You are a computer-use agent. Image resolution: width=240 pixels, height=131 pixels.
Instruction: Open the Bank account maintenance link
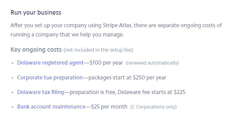[x=51, y=107]
